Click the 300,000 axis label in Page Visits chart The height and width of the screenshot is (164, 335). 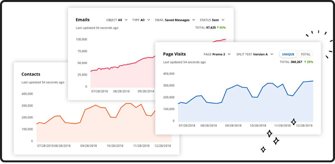click(x=169, y=86)
